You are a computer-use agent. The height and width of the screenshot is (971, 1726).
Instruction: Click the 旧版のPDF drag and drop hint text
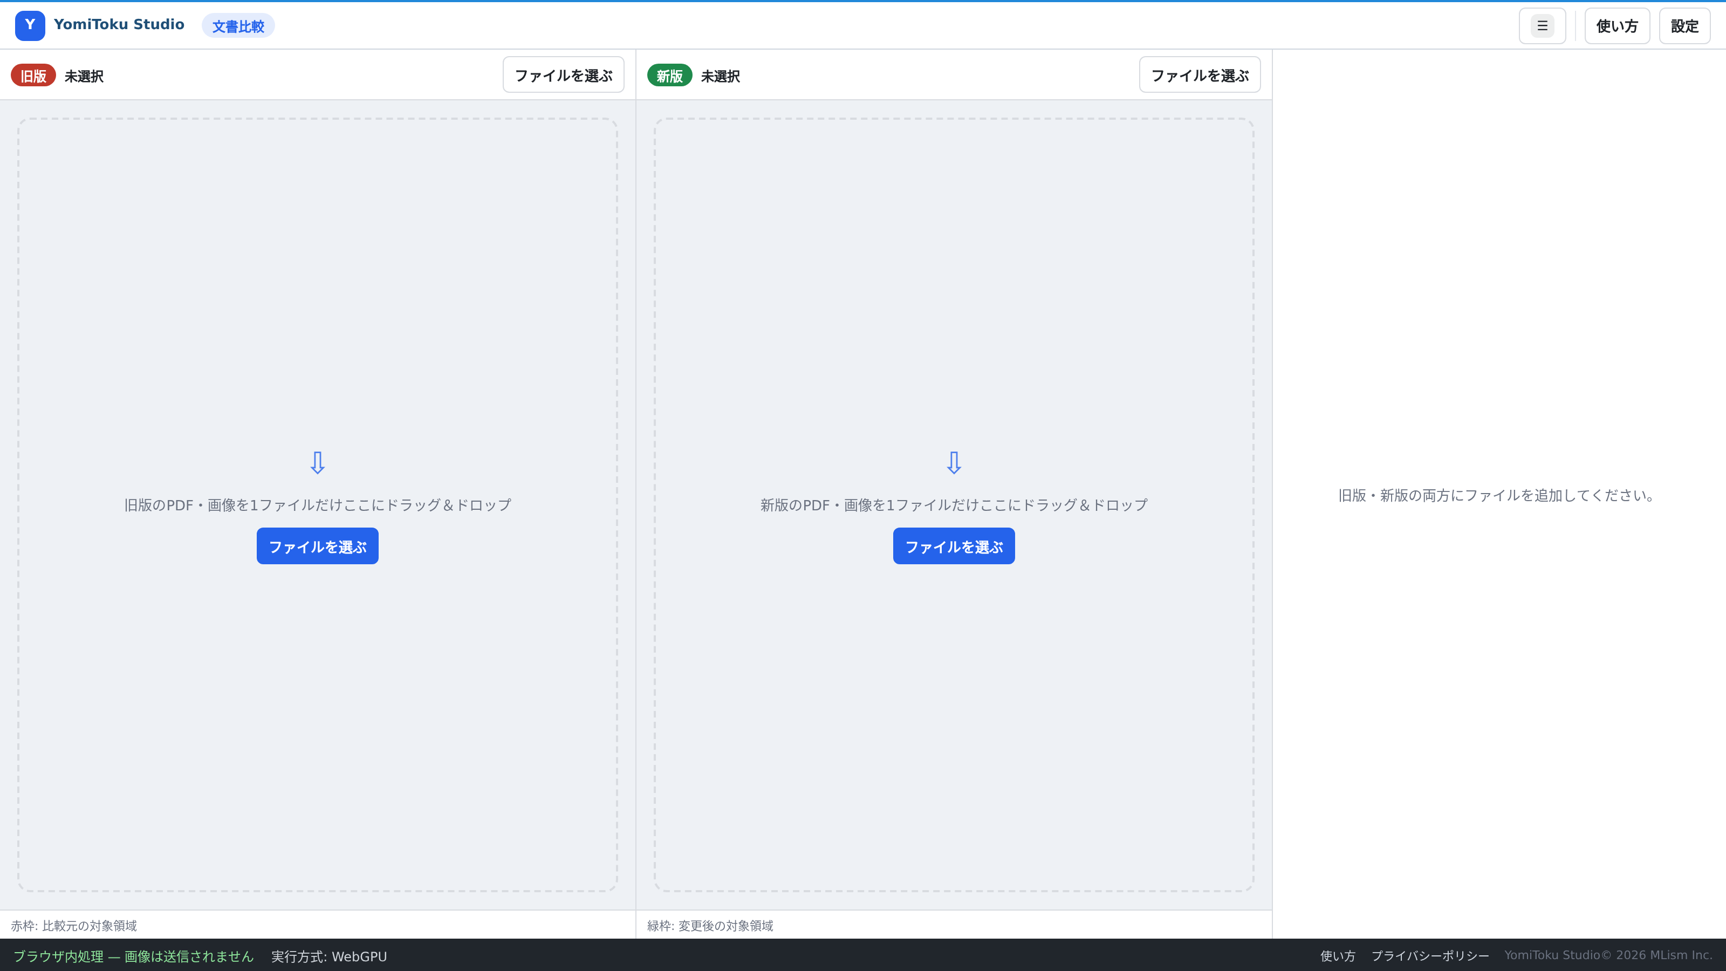(x=318, y=505)
